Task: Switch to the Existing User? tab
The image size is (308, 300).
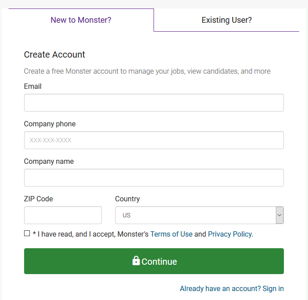Action: 226,20
